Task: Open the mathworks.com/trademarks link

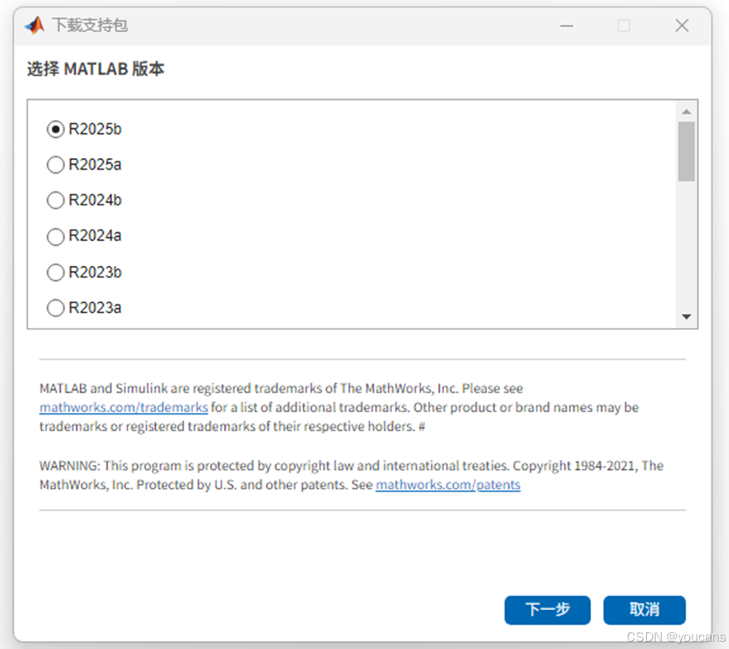Action: coord(123,407)
